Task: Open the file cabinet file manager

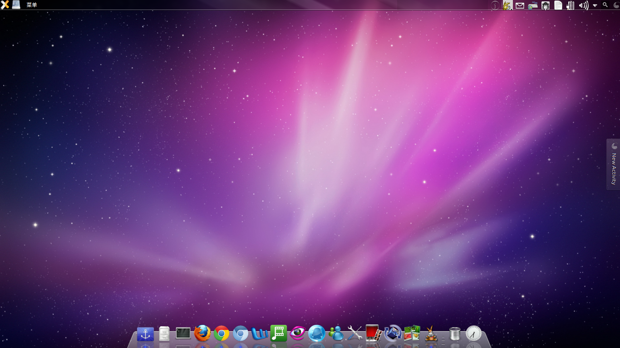Action: pos(164,334)
